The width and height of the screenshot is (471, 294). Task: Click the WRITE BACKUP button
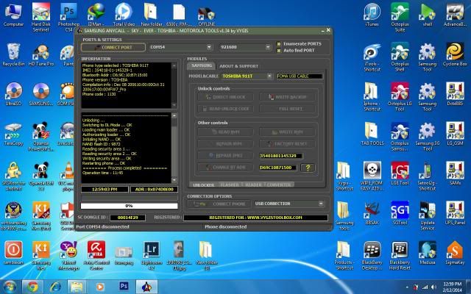point(288,97)
